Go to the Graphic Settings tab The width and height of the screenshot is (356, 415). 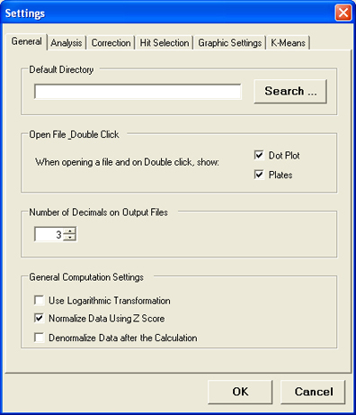click(x=230, y=42)
